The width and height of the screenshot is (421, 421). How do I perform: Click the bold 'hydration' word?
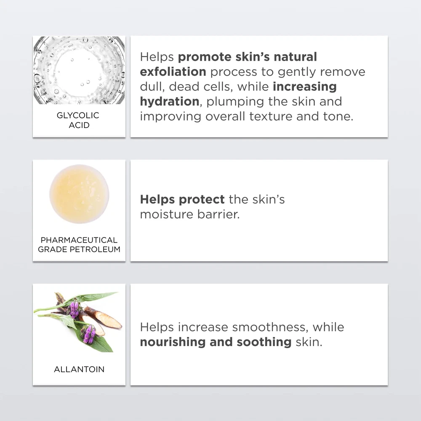pos(169,101)
